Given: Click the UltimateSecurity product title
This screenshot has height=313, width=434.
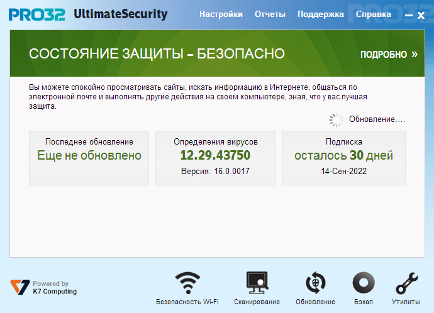Looking at the screenshot, I should (121, 14).
